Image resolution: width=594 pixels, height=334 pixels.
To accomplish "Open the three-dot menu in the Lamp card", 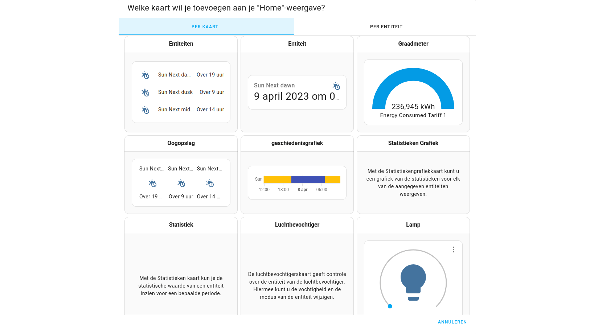I will [x=454, y=250].
